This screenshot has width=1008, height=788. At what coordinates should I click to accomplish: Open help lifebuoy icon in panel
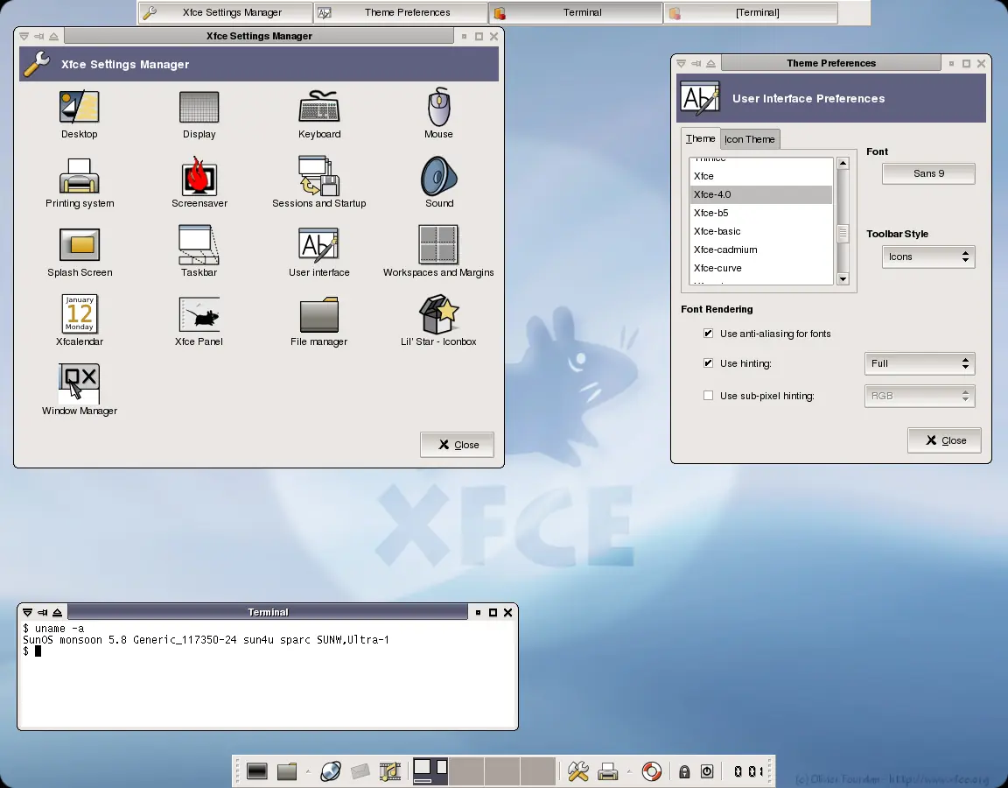651,771
